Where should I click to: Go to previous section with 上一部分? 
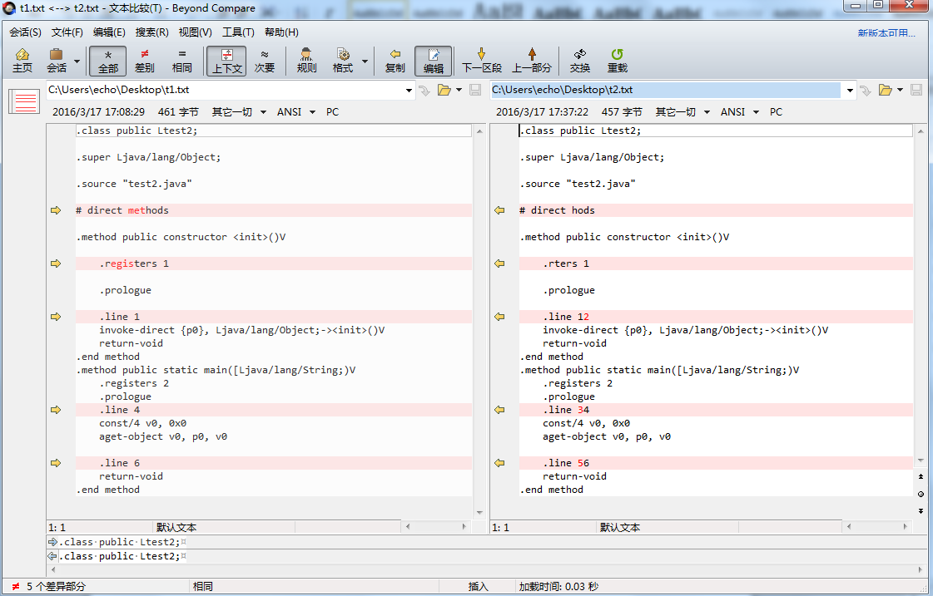531,61
